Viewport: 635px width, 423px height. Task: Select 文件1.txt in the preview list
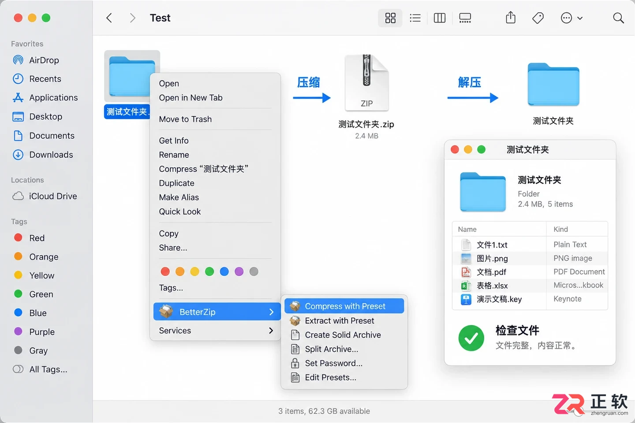click(530, 245)
